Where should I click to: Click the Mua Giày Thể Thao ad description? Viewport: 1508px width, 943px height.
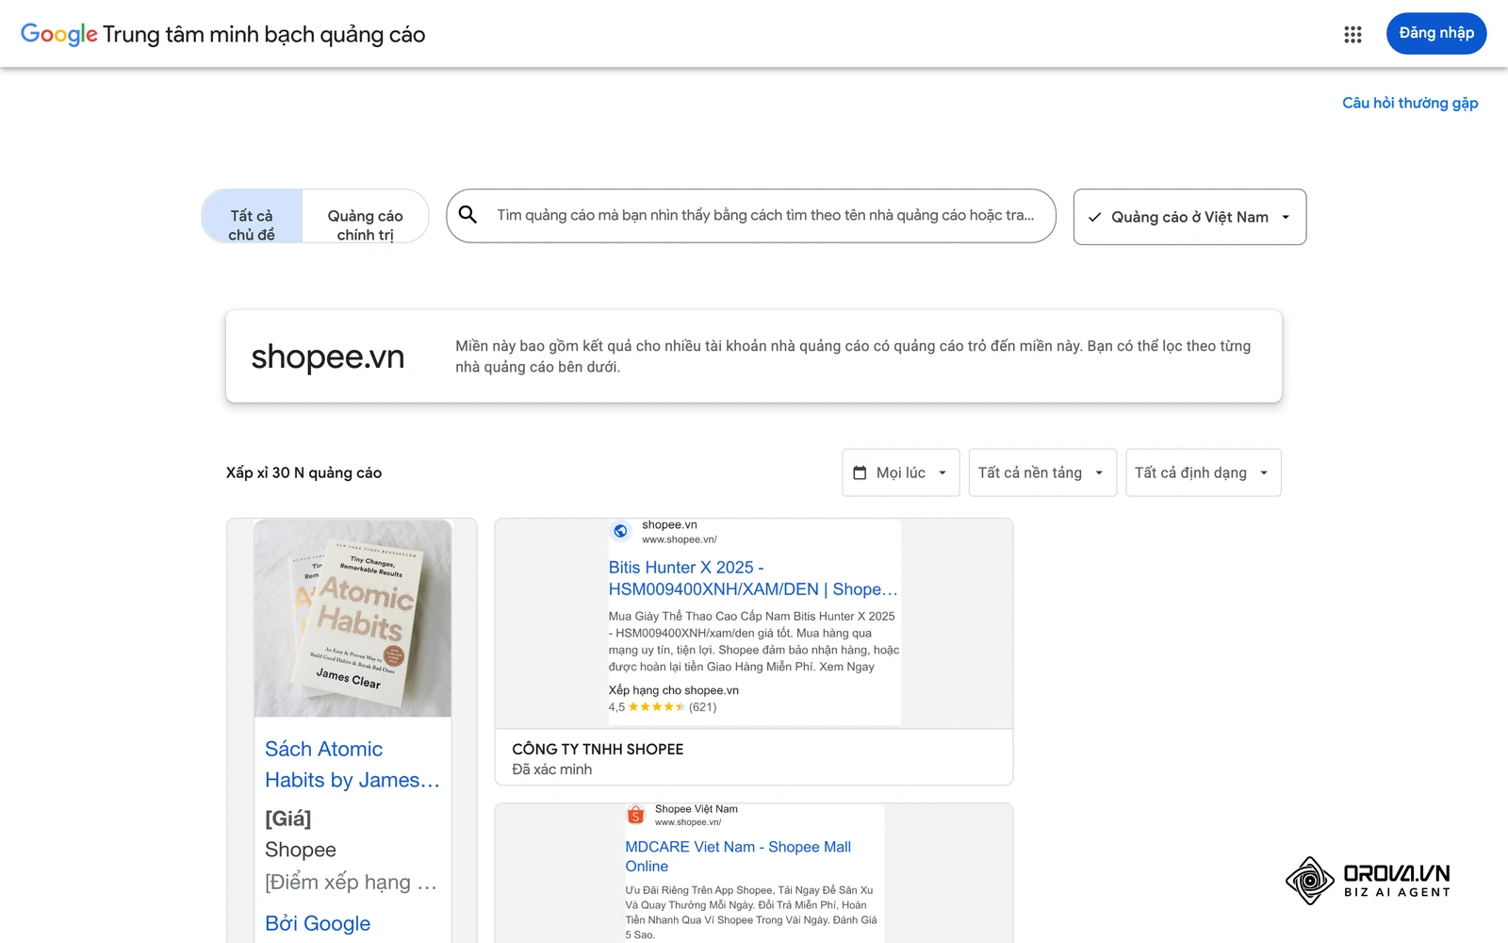click(753, 641)
